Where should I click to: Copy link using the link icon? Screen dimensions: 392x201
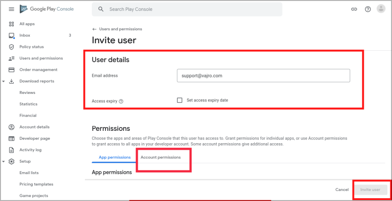tap(354, 9)
